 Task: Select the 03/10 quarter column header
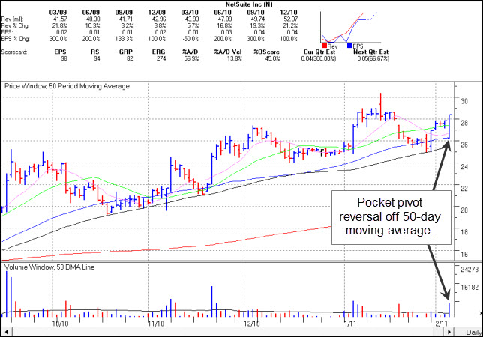[x=190, y=12]
